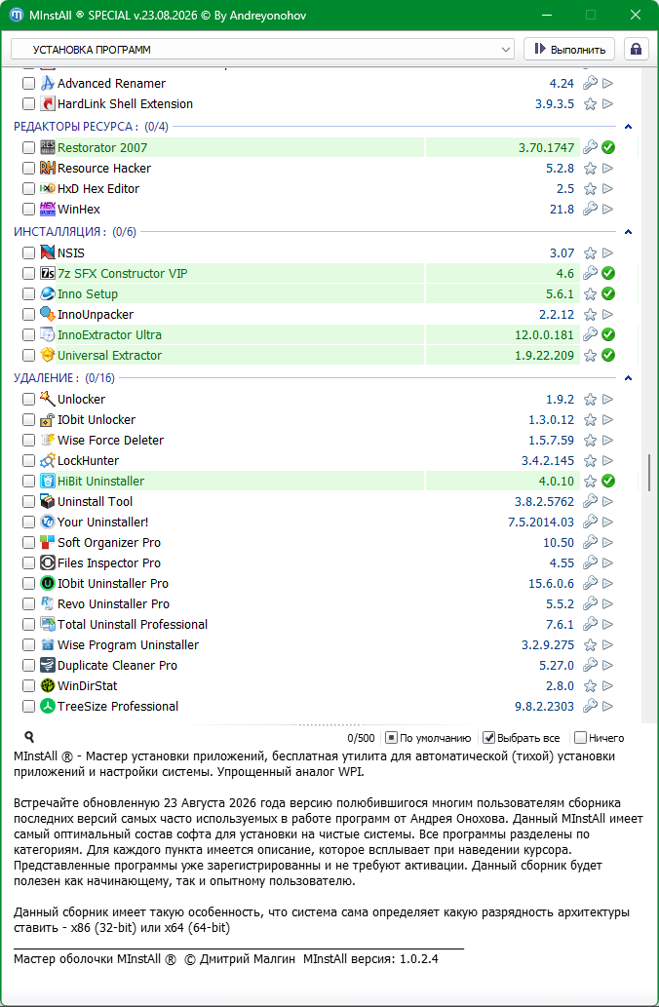Click the play arrow for HxD Hex Editor
This screenshot has width=659, height=1007.
click(607, 189)
